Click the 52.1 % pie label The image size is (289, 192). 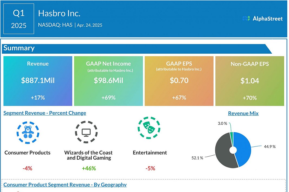point(197,158)
